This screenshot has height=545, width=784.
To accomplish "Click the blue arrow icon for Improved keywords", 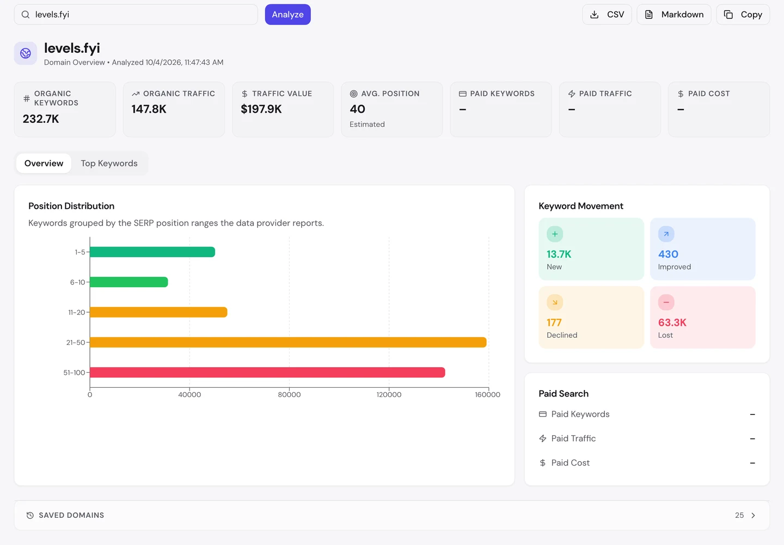I will point(666,234).
